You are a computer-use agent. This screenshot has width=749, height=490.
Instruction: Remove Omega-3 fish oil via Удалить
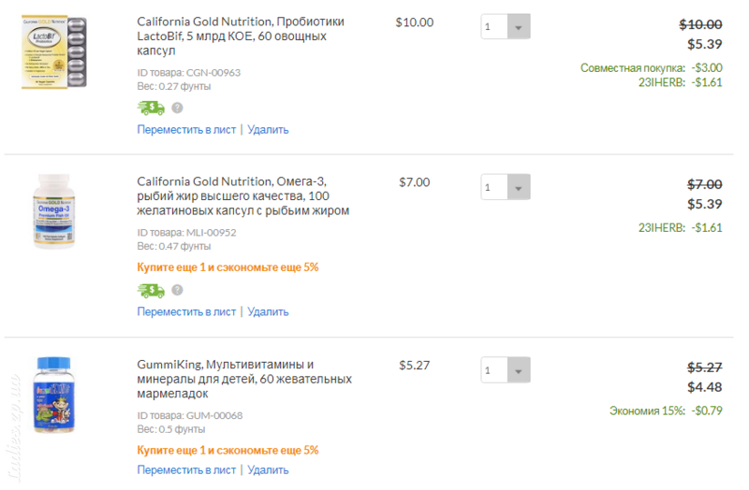pos(268,312)
